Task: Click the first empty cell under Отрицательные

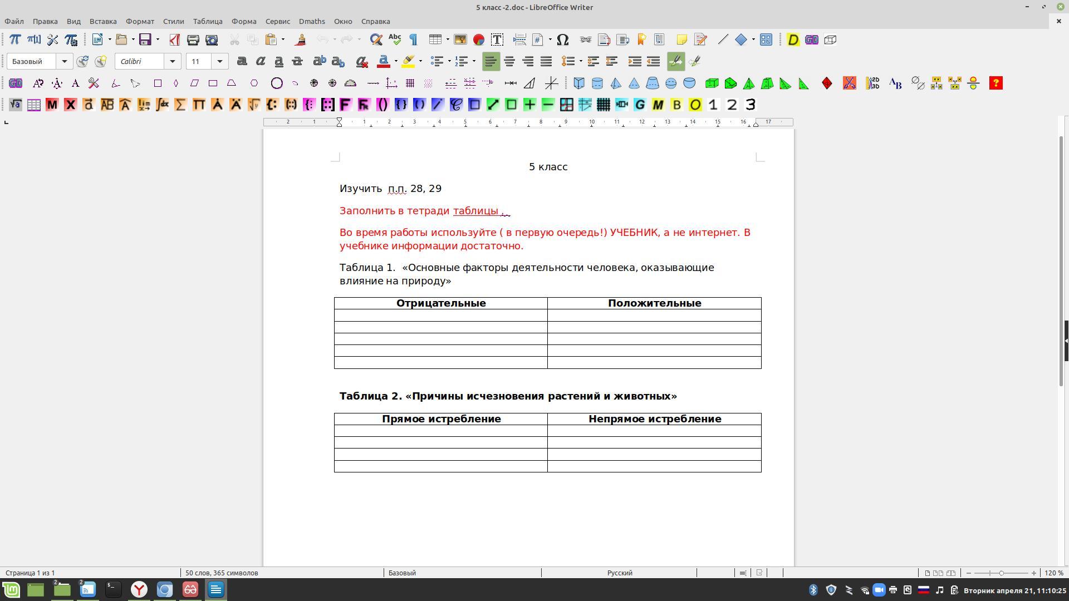Action: point(440,316)
